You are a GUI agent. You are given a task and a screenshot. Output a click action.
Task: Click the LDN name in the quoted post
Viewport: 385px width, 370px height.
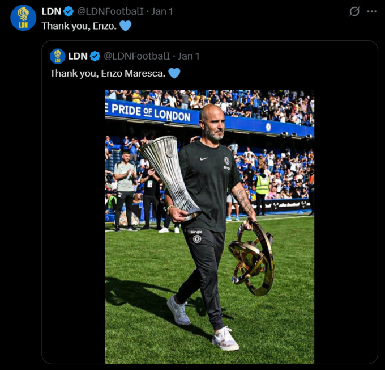click(x=78, y=56)
